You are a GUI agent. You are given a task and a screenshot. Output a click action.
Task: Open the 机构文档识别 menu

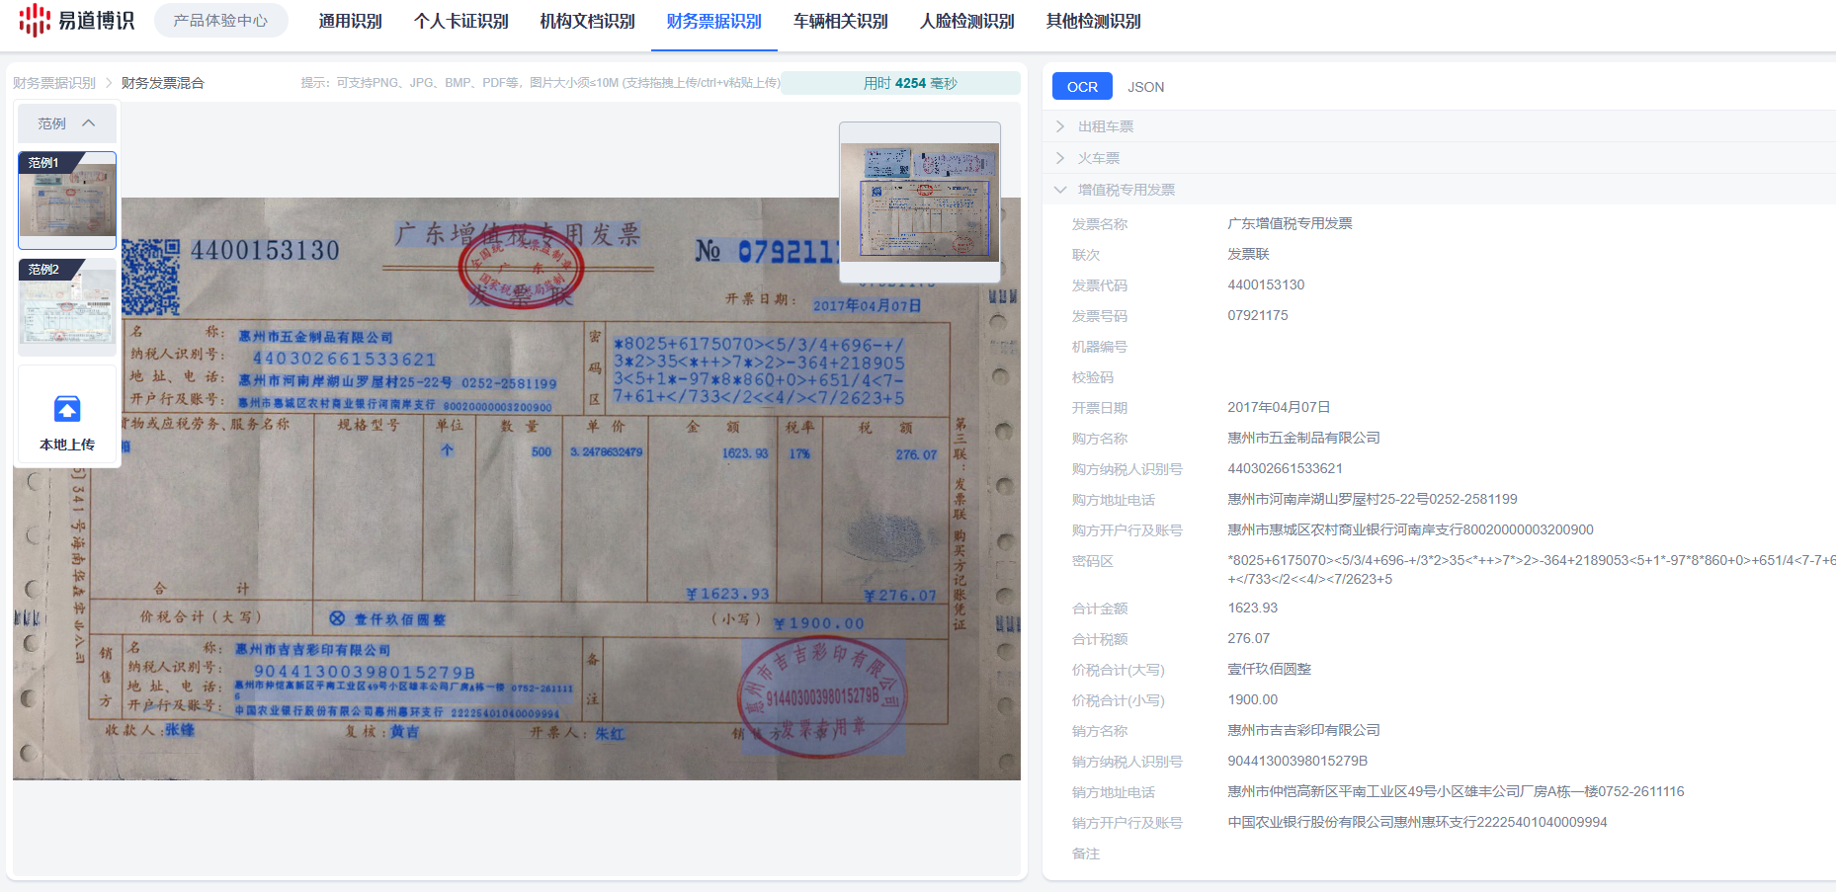pos(587,21)
